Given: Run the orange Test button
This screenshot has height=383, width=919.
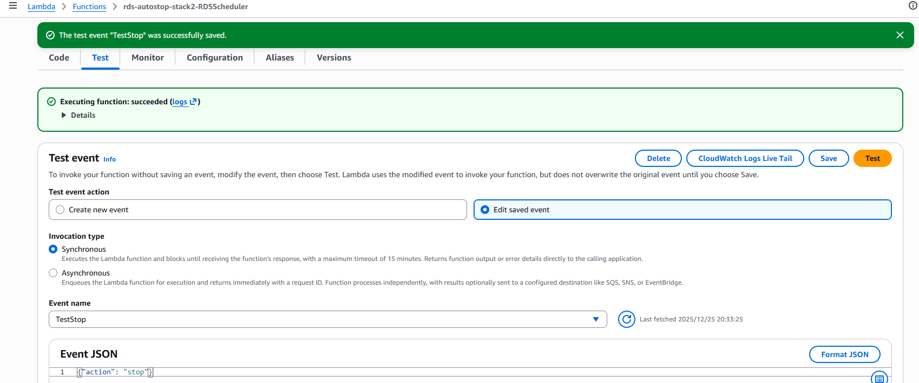Looking at the screenshot, I should coord(872,158).
